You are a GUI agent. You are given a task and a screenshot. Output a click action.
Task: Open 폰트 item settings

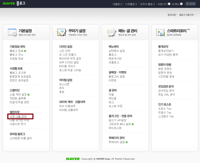[62, 92]
